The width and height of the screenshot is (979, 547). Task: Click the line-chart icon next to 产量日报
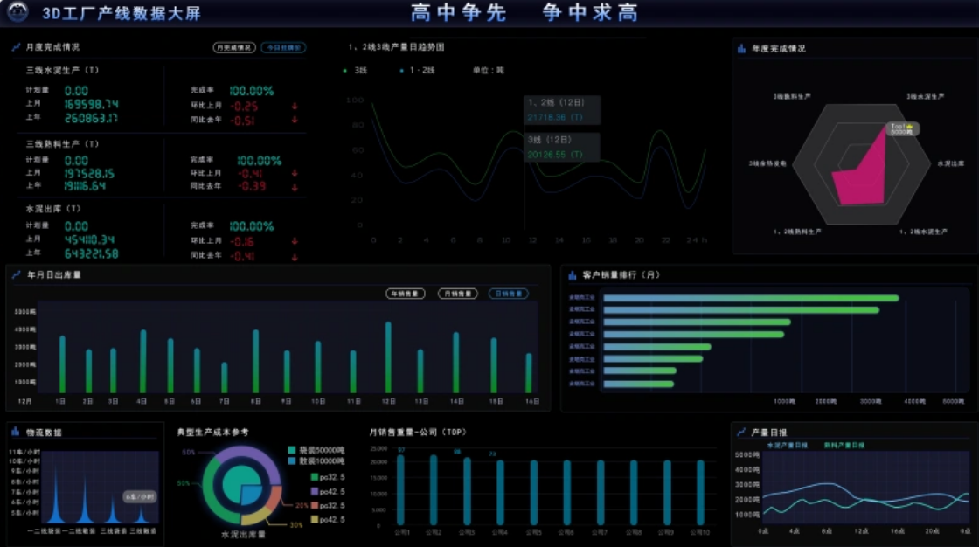click(x=741, y=433)
